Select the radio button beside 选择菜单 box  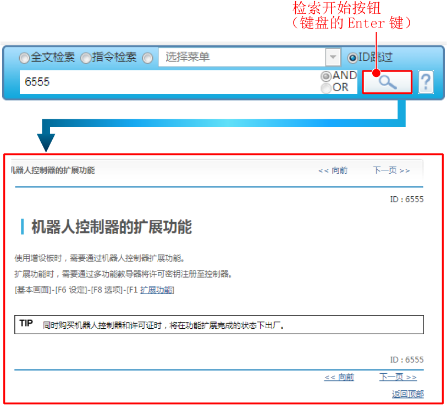coord(147,58)
